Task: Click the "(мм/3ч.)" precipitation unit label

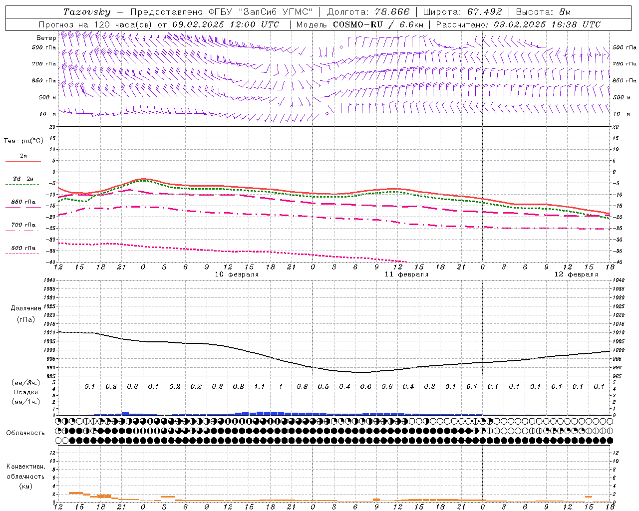Action: [x=26, y=383]
